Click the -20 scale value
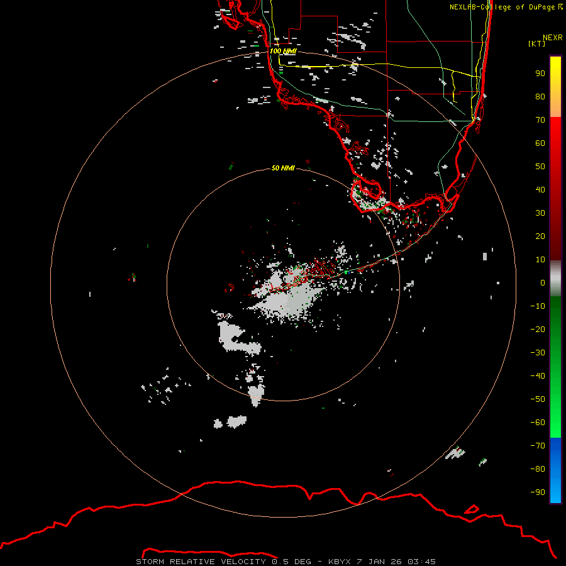The image size is (566, 566). (538, 330)
